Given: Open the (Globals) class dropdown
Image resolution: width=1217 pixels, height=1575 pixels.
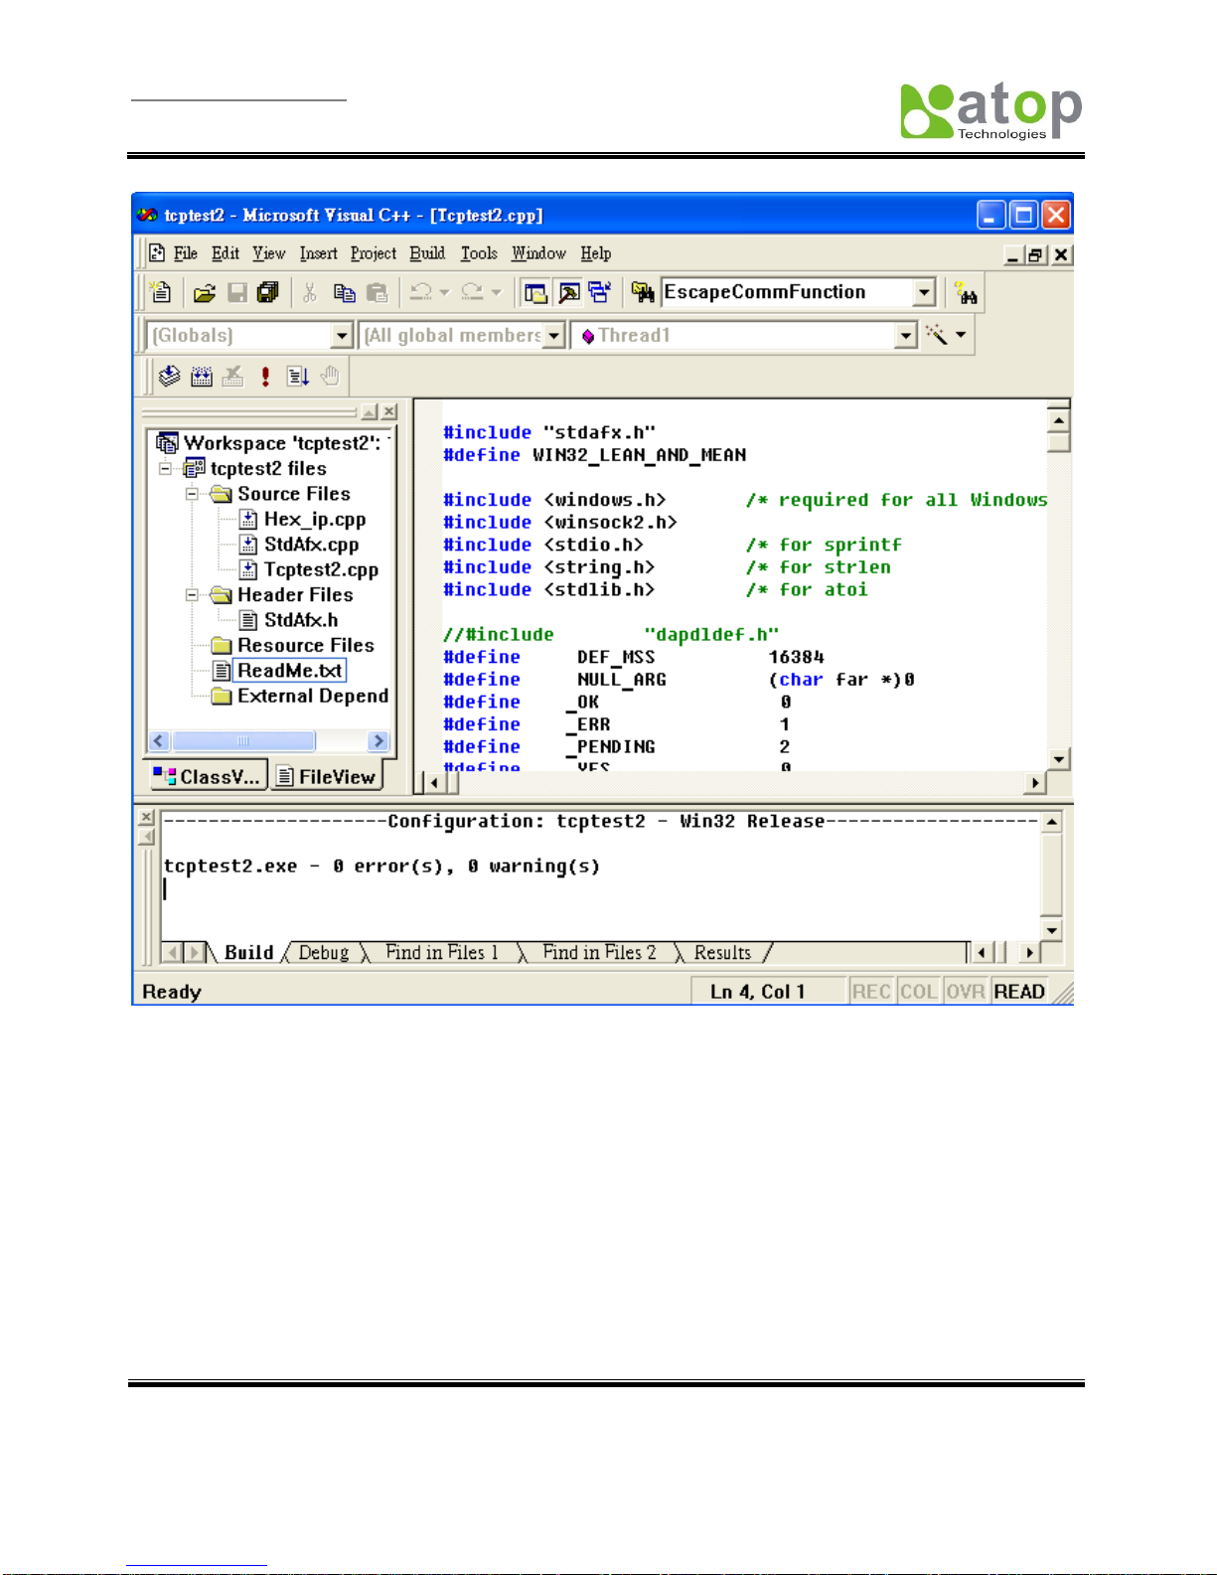Looking at the screenshot, I should click(342, 336).
